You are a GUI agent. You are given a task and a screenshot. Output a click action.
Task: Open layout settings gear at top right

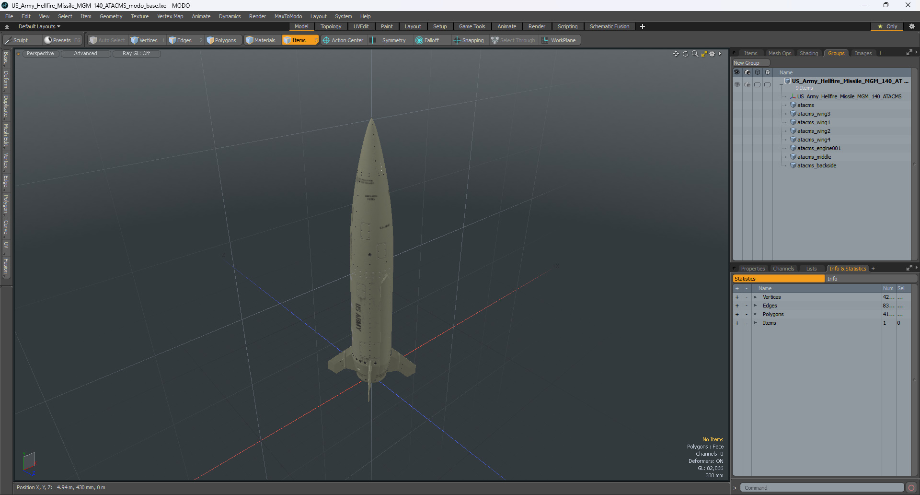click(911, 26)
